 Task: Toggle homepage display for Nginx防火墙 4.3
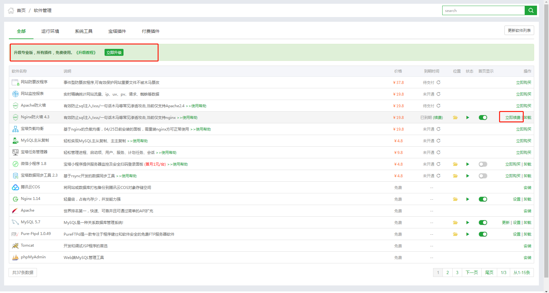pos(483,117)
